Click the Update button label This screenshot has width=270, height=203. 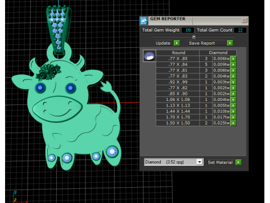point(163,43)
